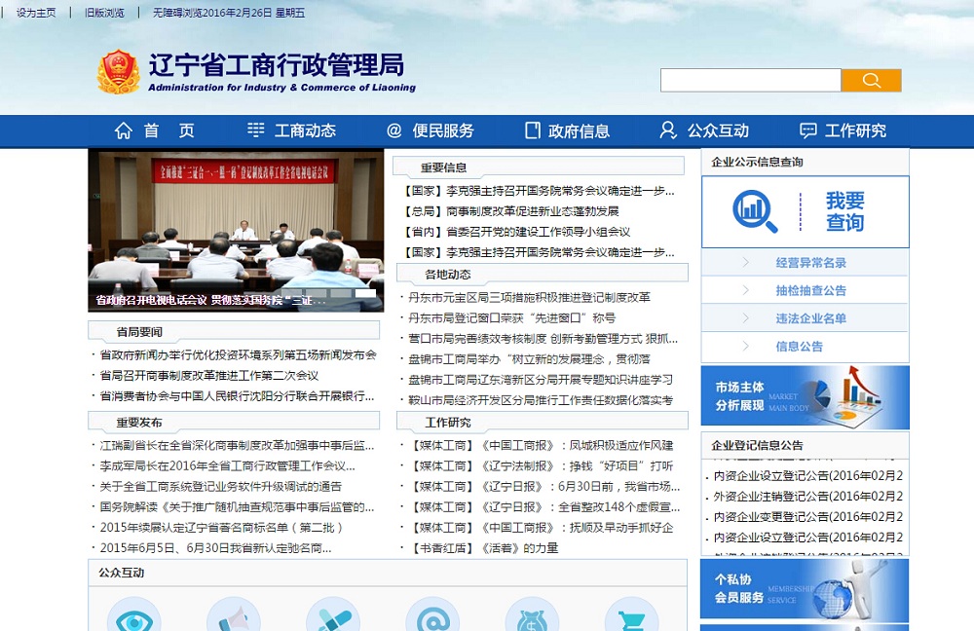974x631 pixels.
Task: Open the 违法企业名单 link
Action: point(810,318)
